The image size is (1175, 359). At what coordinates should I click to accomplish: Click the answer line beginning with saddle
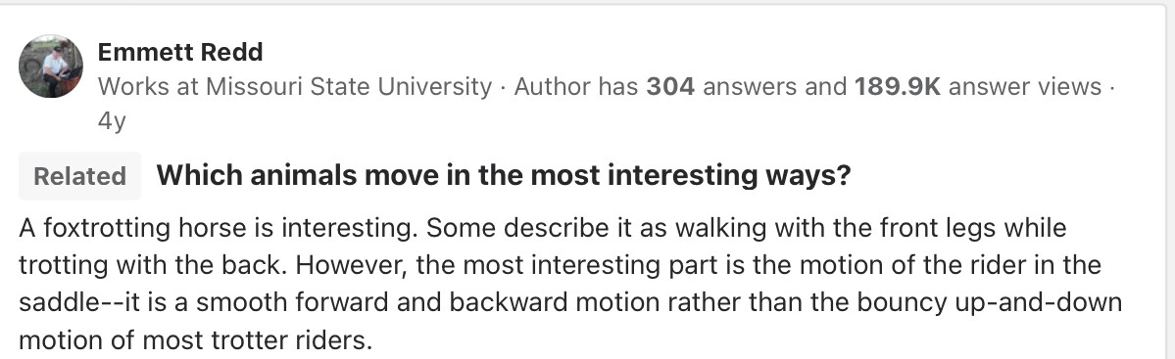pos(570,303)
